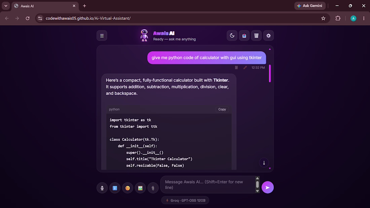
Task: Copy the python code block
Action: (x=222, y=109)
